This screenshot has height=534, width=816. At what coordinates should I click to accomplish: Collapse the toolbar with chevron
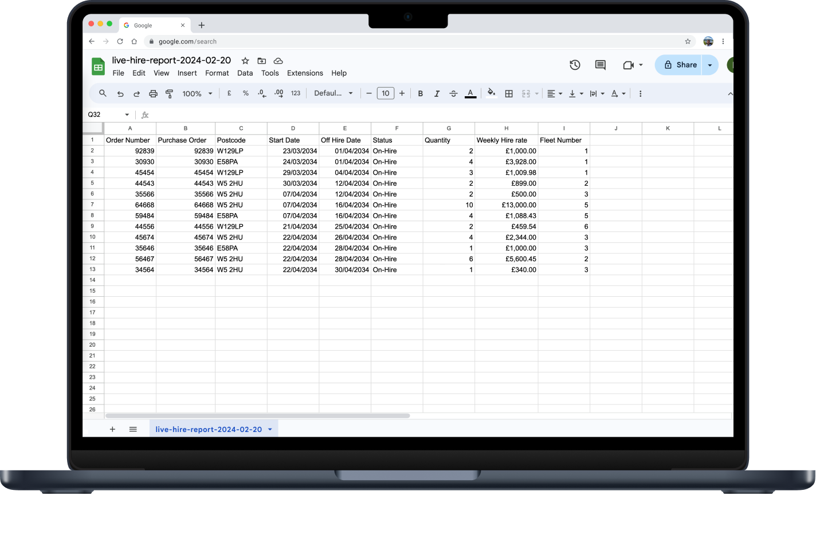[730, 93]
